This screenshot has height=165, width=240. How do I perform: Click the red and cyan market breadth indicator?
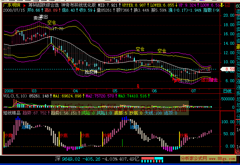point(152,160)
